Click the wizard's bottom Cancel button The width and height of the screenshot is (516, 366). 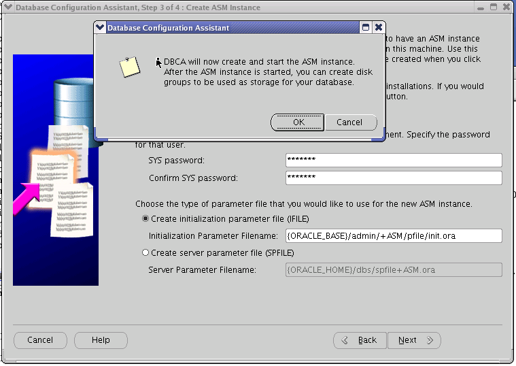pyautogui.click(x=40, y=340)
